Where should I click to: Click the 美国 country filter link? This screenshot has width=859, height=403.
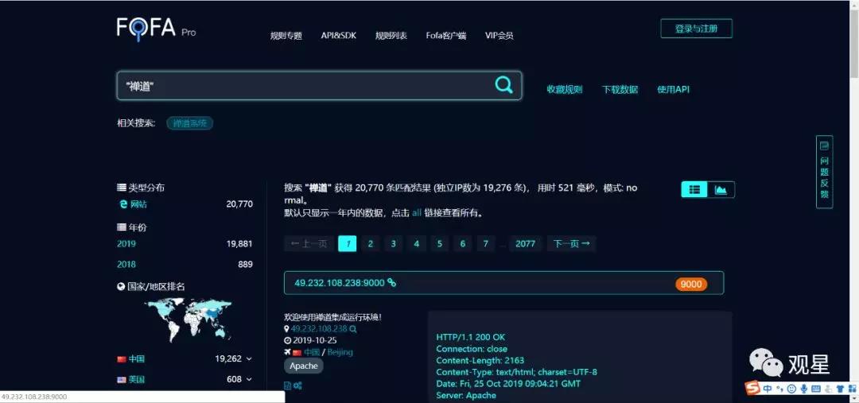[137, 379]
